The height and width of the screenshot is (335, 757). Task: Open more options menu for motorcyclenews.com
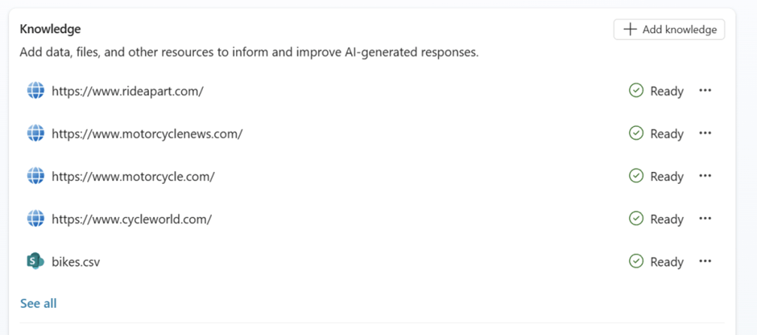coord(705,133)
